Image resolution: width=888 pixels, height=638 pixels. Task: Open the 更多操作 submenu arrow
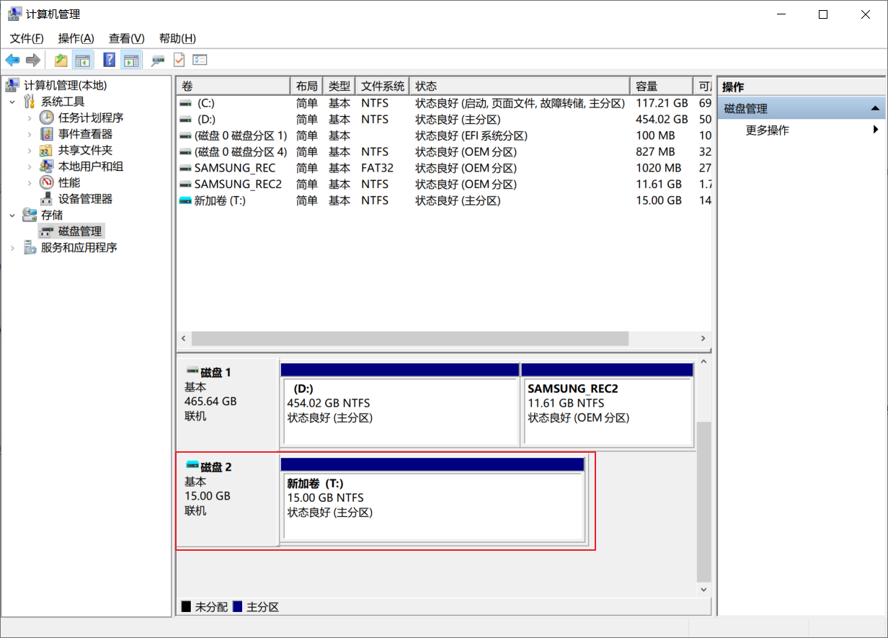[x=876, y=128]
